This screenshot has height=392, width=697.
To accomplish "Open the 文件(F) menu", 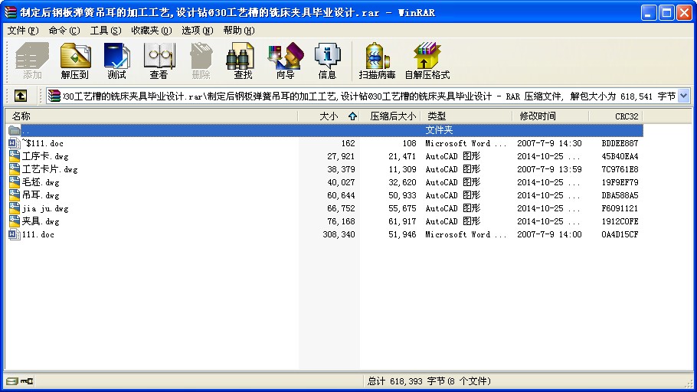I will 23,30.
